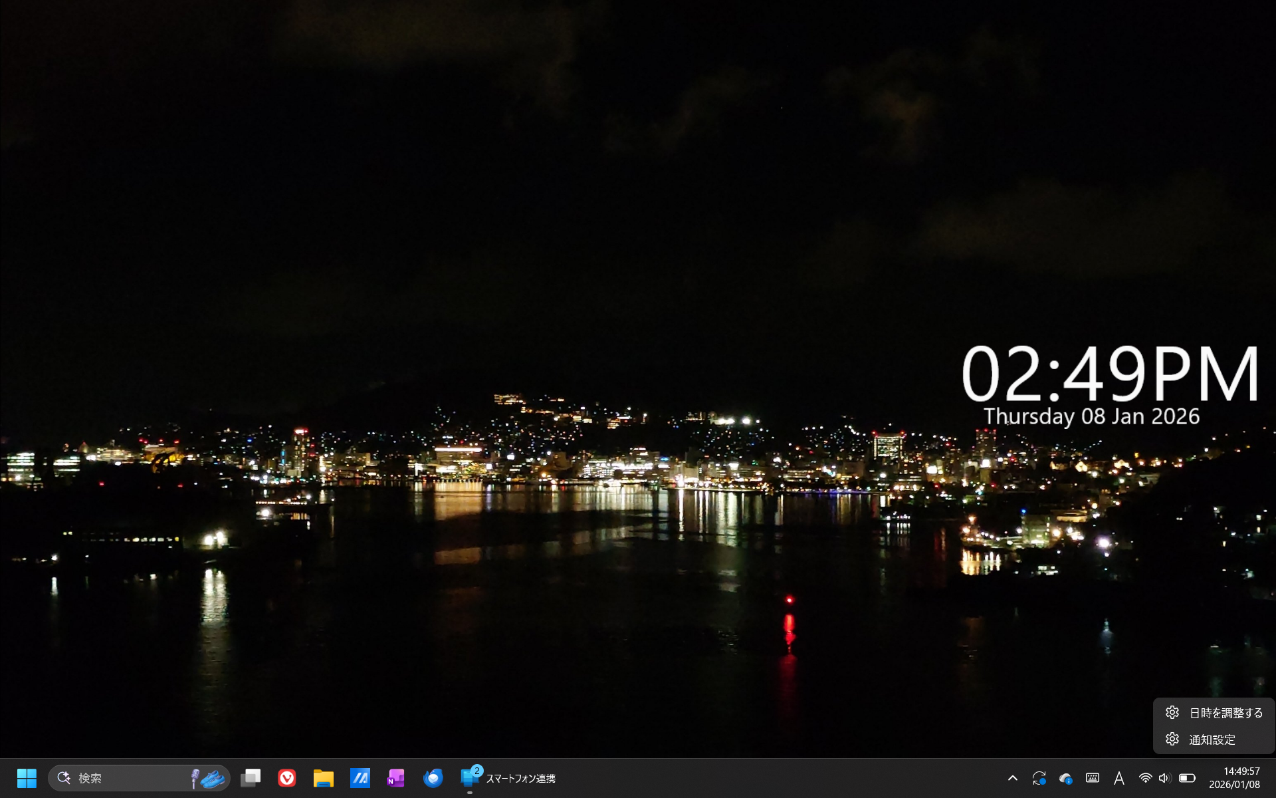
Task: Open speaker volume tray icon
Action: [1164, 778]
